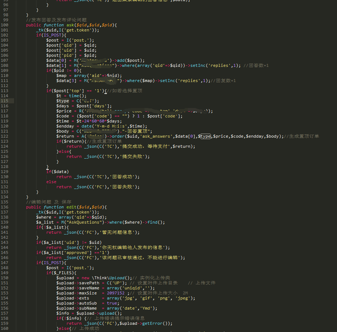Click the underlined opening brace on line 113
Image resolution: width=337 pixels, height=332 pixels.
tap(105, 91)
